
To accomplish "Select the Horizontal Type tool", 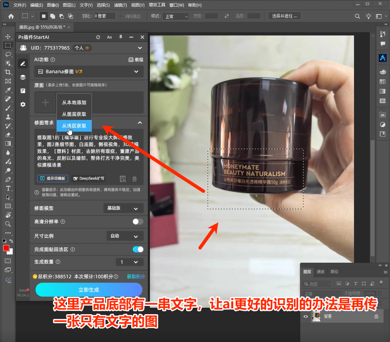I will (x=8, y=188).
